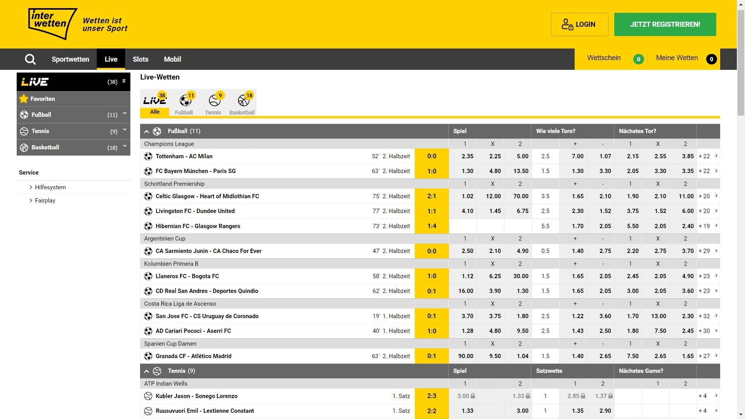Click the LOGIN button

click(579, 24)
